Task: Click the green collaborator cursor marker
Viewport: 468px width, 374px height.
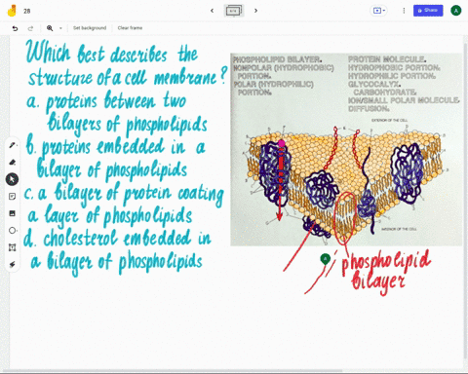Action: [x=326, y=259]
